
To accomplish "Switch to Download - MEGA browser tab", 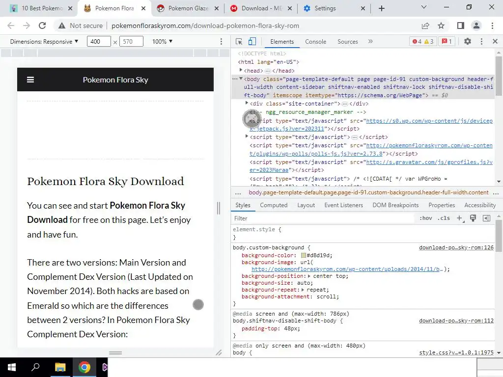I will [x=262, y=8].
